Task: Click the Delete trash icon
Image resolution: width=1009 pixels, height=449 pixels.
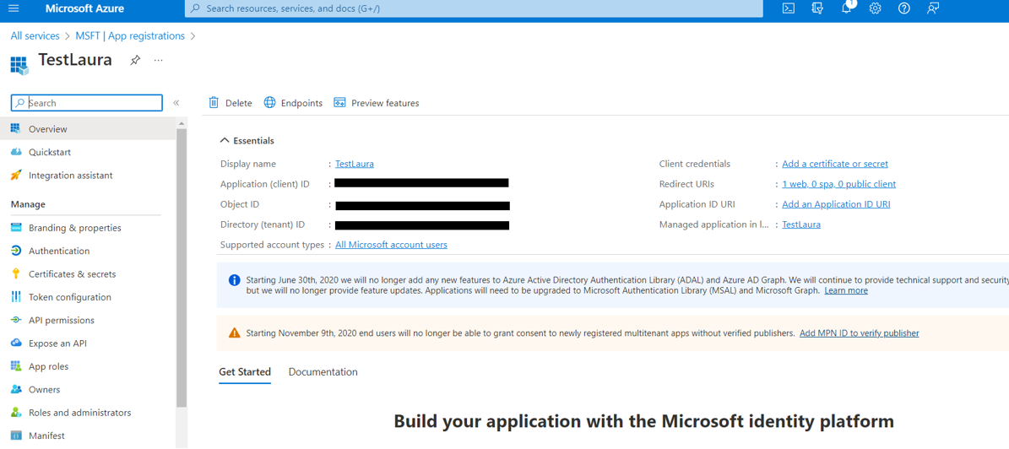Action: tap(214, 103)
